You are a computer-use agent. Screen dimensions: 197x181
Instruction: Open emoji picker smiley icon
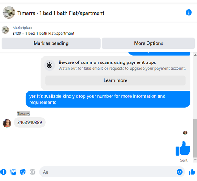point(180,172)
